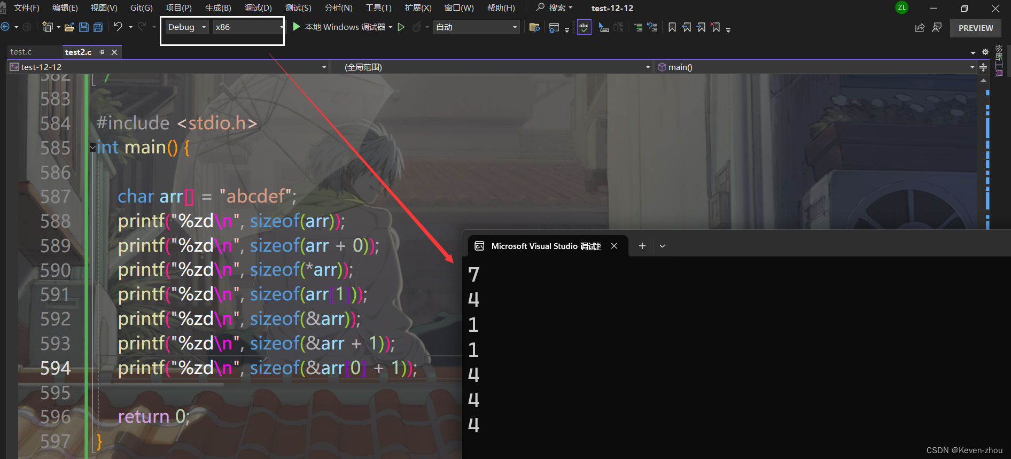Close the test2.c tab

[x=114, y=52]
